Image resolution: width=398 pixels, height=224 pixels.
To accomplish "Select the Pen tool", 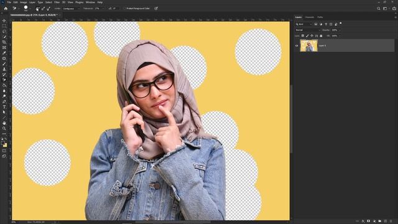I will coord(4,101).
